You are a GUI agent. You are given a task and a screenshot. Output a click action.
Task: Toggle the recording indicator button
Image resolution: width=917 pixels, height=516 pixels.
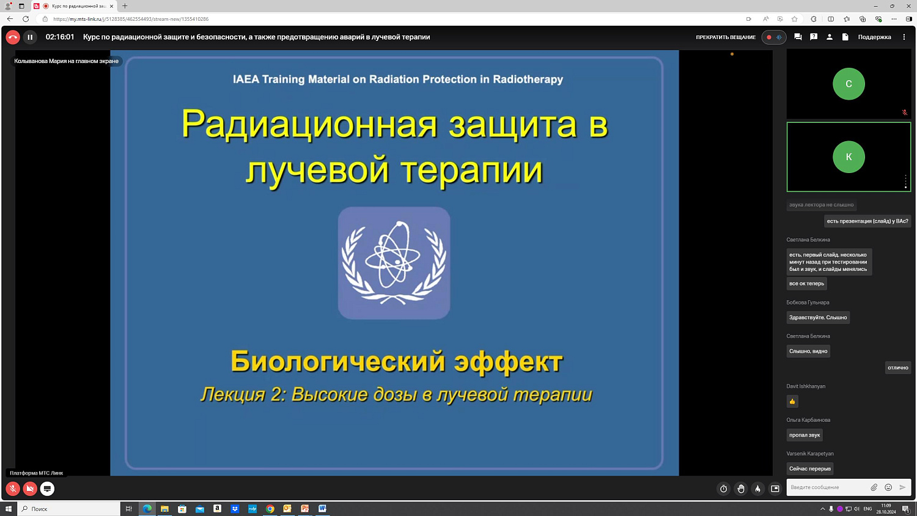(x=773, y=37)
